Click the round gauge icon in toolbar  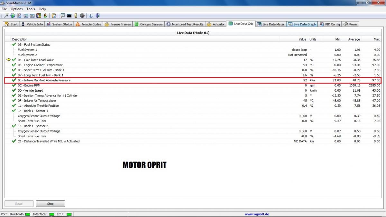(82, 15)
